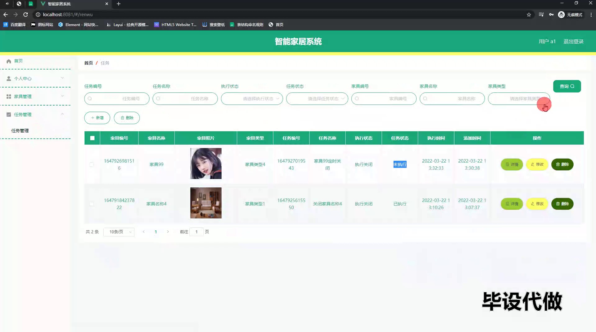Click the 家具名称 search input
Viewport: 596px width, 332px height.
coord(452,99)
